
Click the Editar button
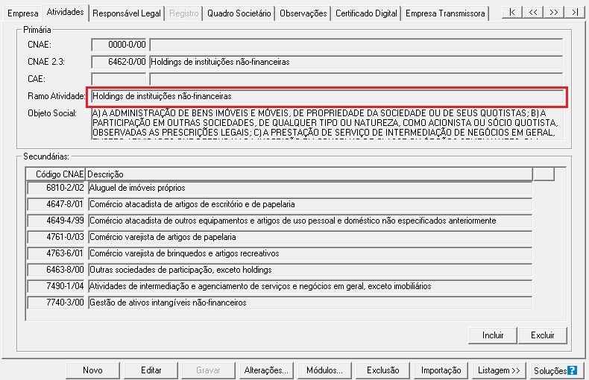click(151, 370)
